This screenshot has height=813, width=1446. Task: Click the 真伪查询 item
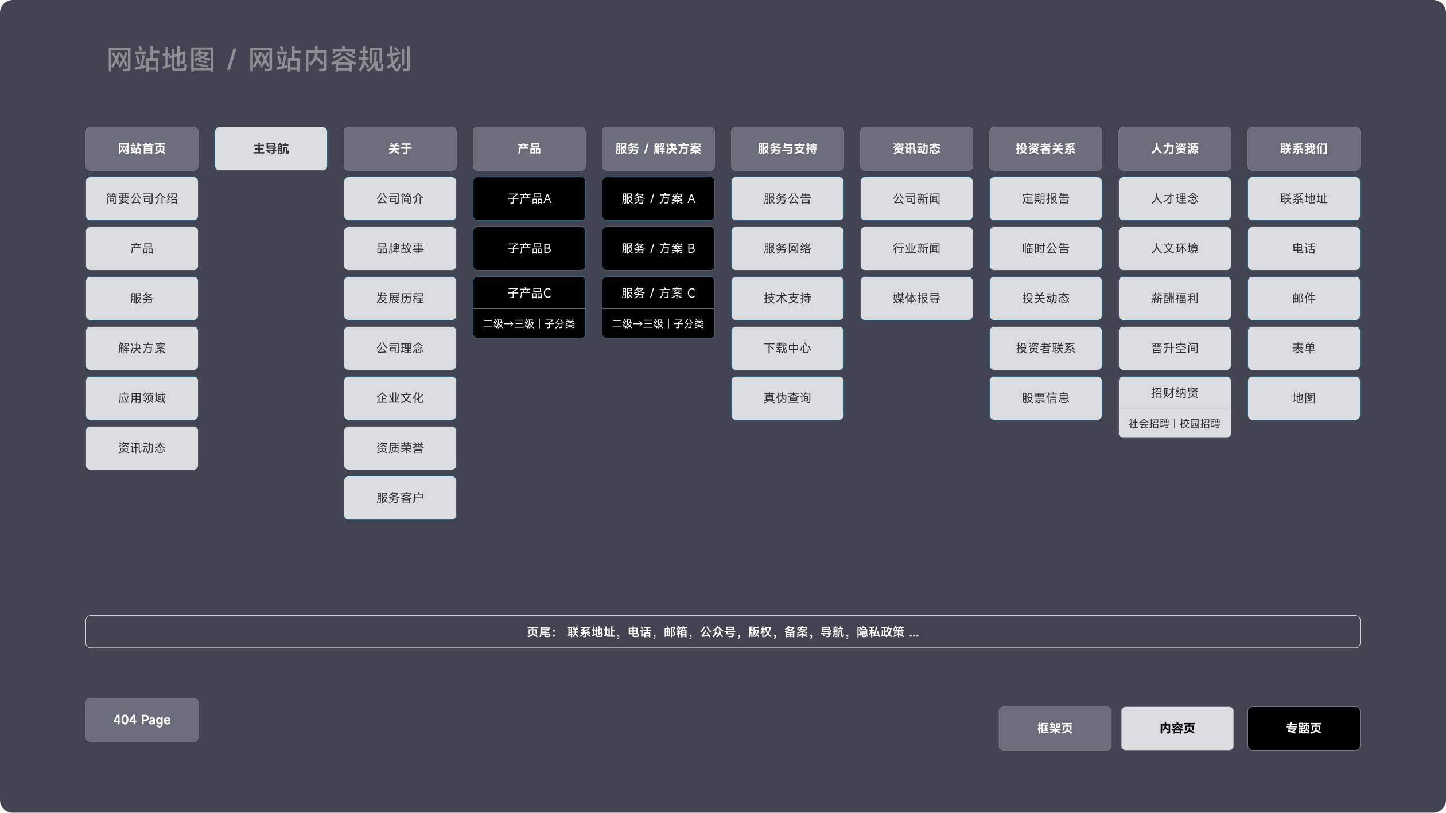click(787, 398)
